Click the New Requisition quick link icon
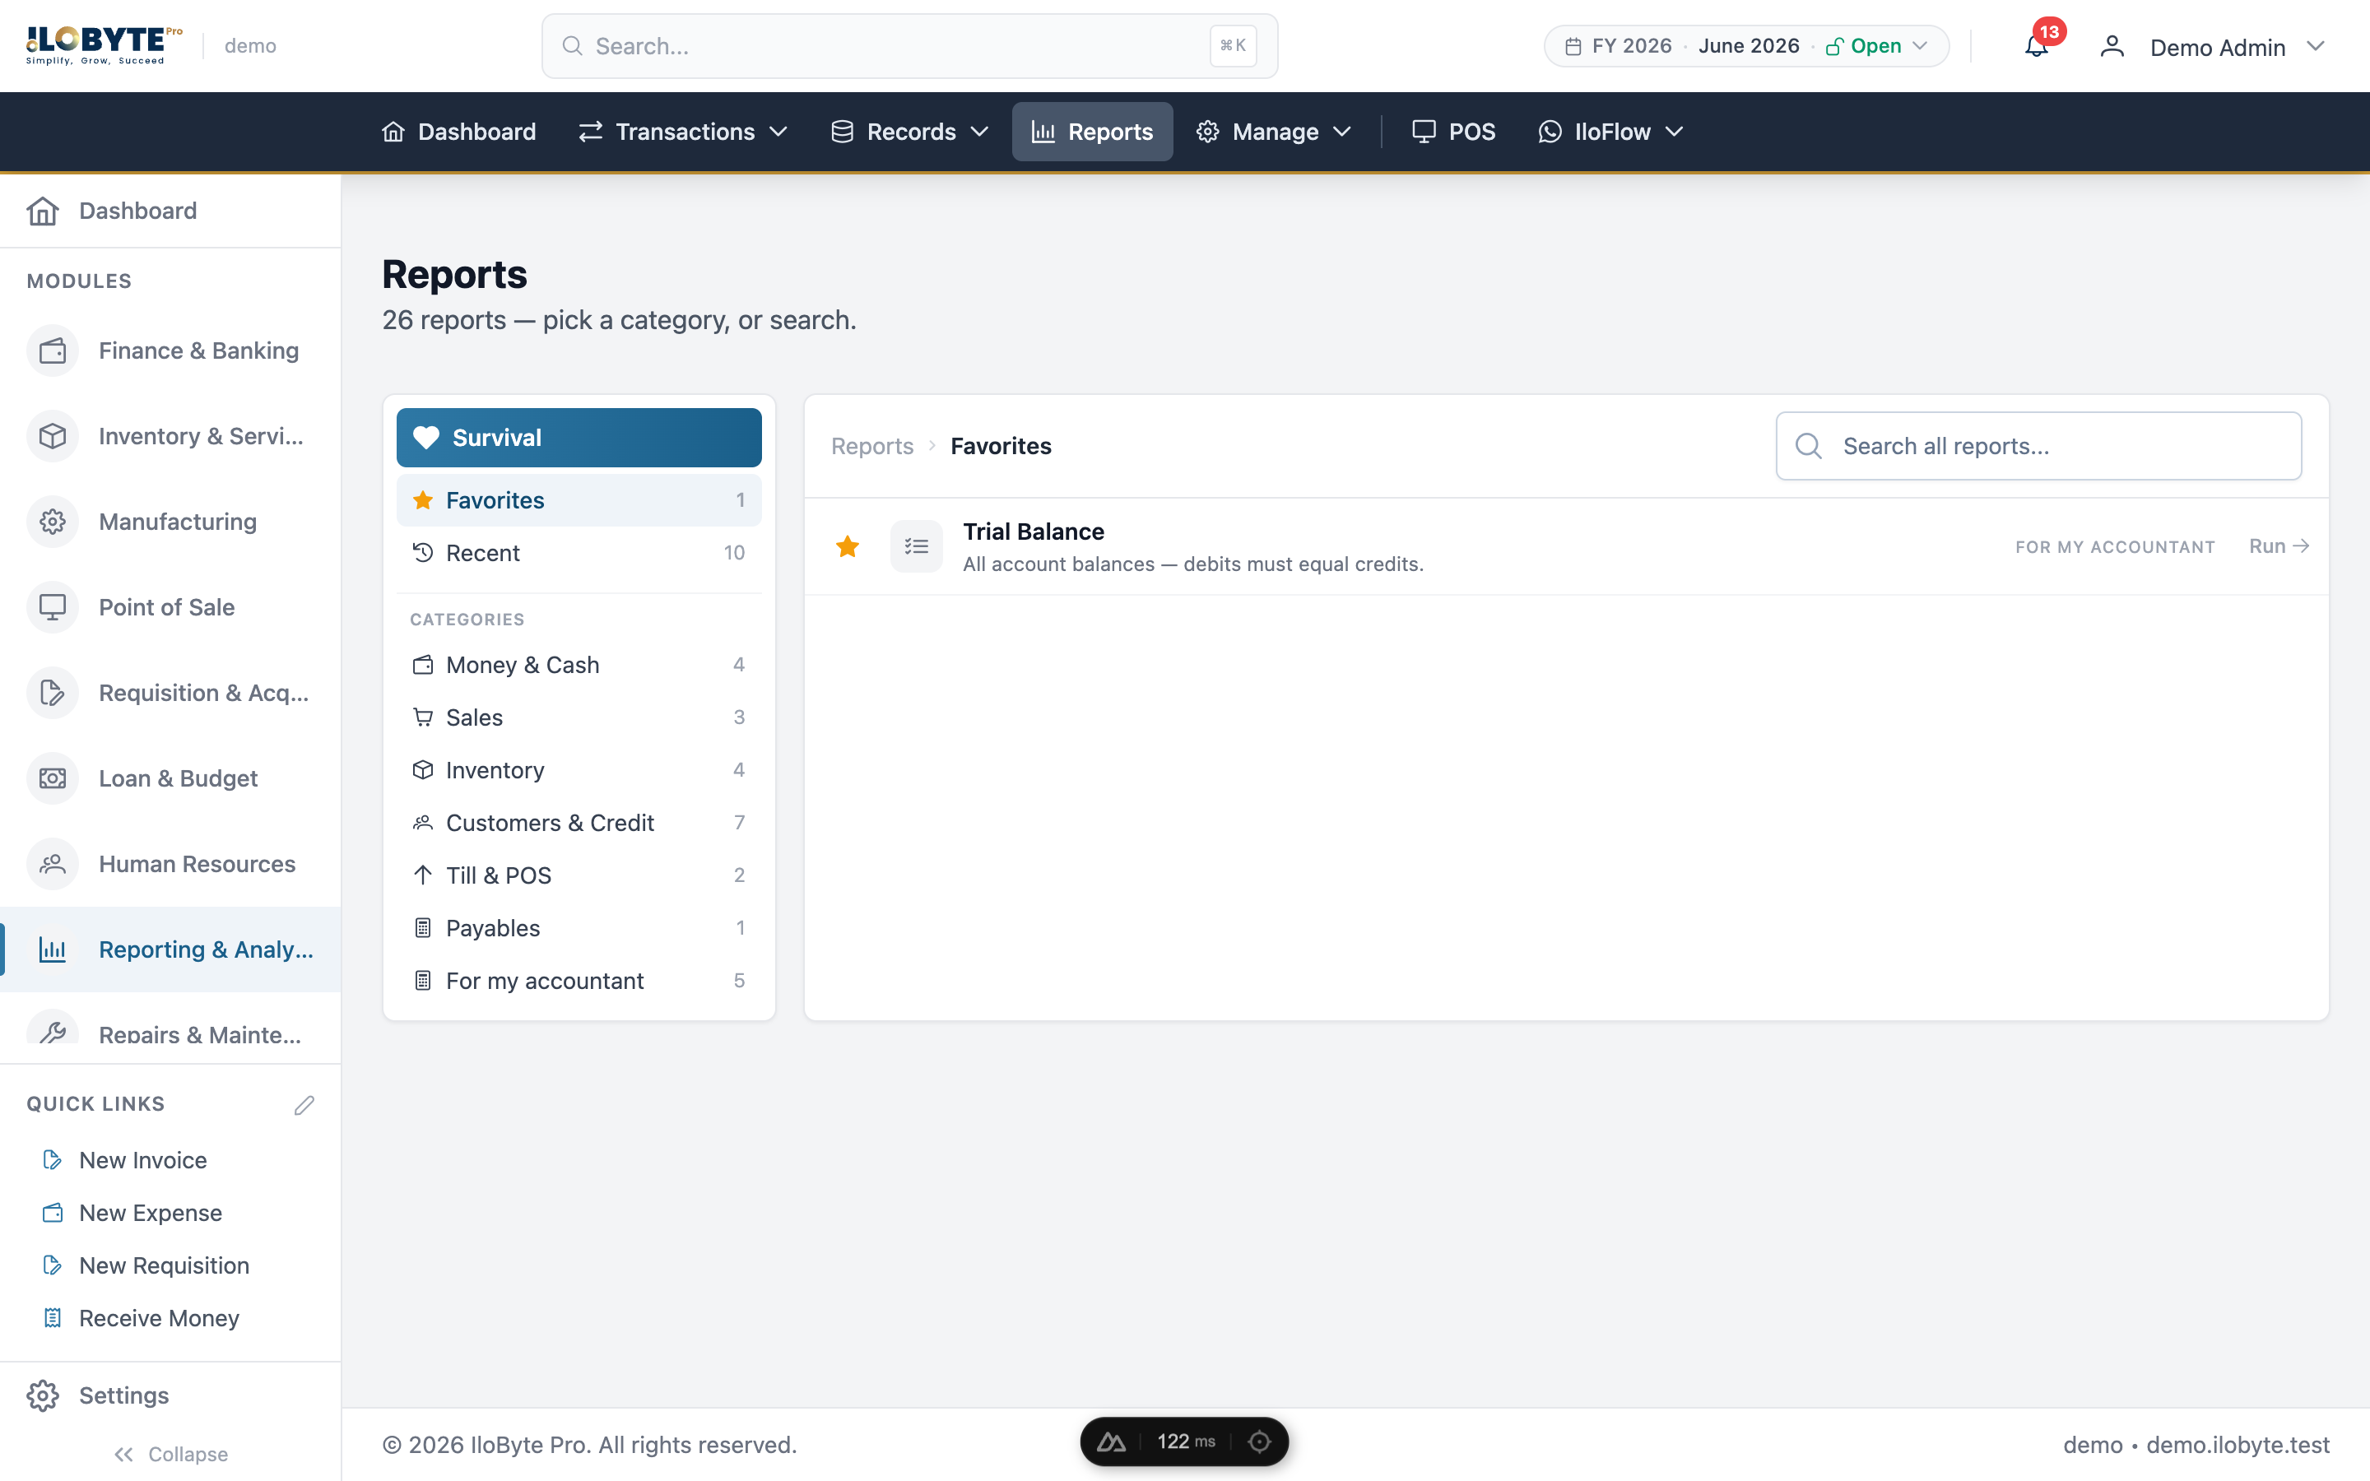This screenshot has height=1481, width=2370. 52,1265
